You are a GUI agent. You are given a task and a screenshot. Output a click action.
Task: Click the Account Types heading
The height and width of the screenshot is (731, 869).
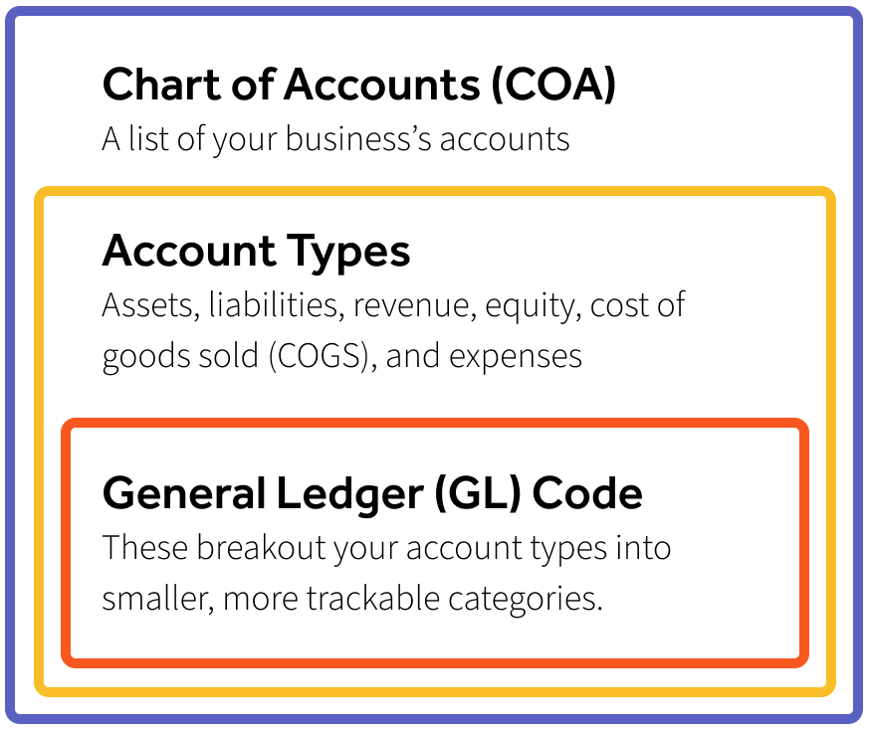(256, 252)
